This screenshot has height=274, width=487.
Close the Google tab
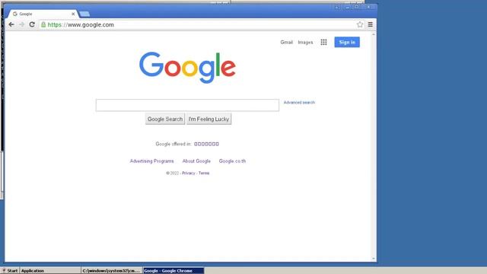click(73, 14)
